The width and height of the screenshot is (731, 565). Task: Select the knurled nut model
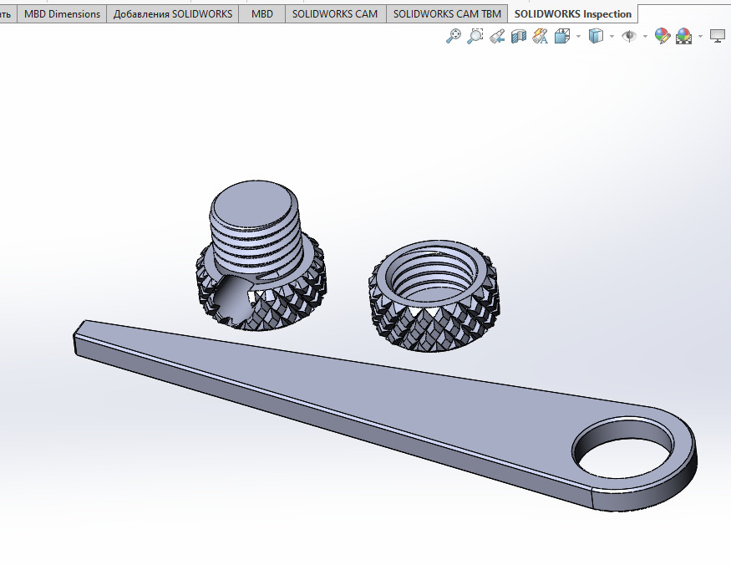(x=434, y=296)
